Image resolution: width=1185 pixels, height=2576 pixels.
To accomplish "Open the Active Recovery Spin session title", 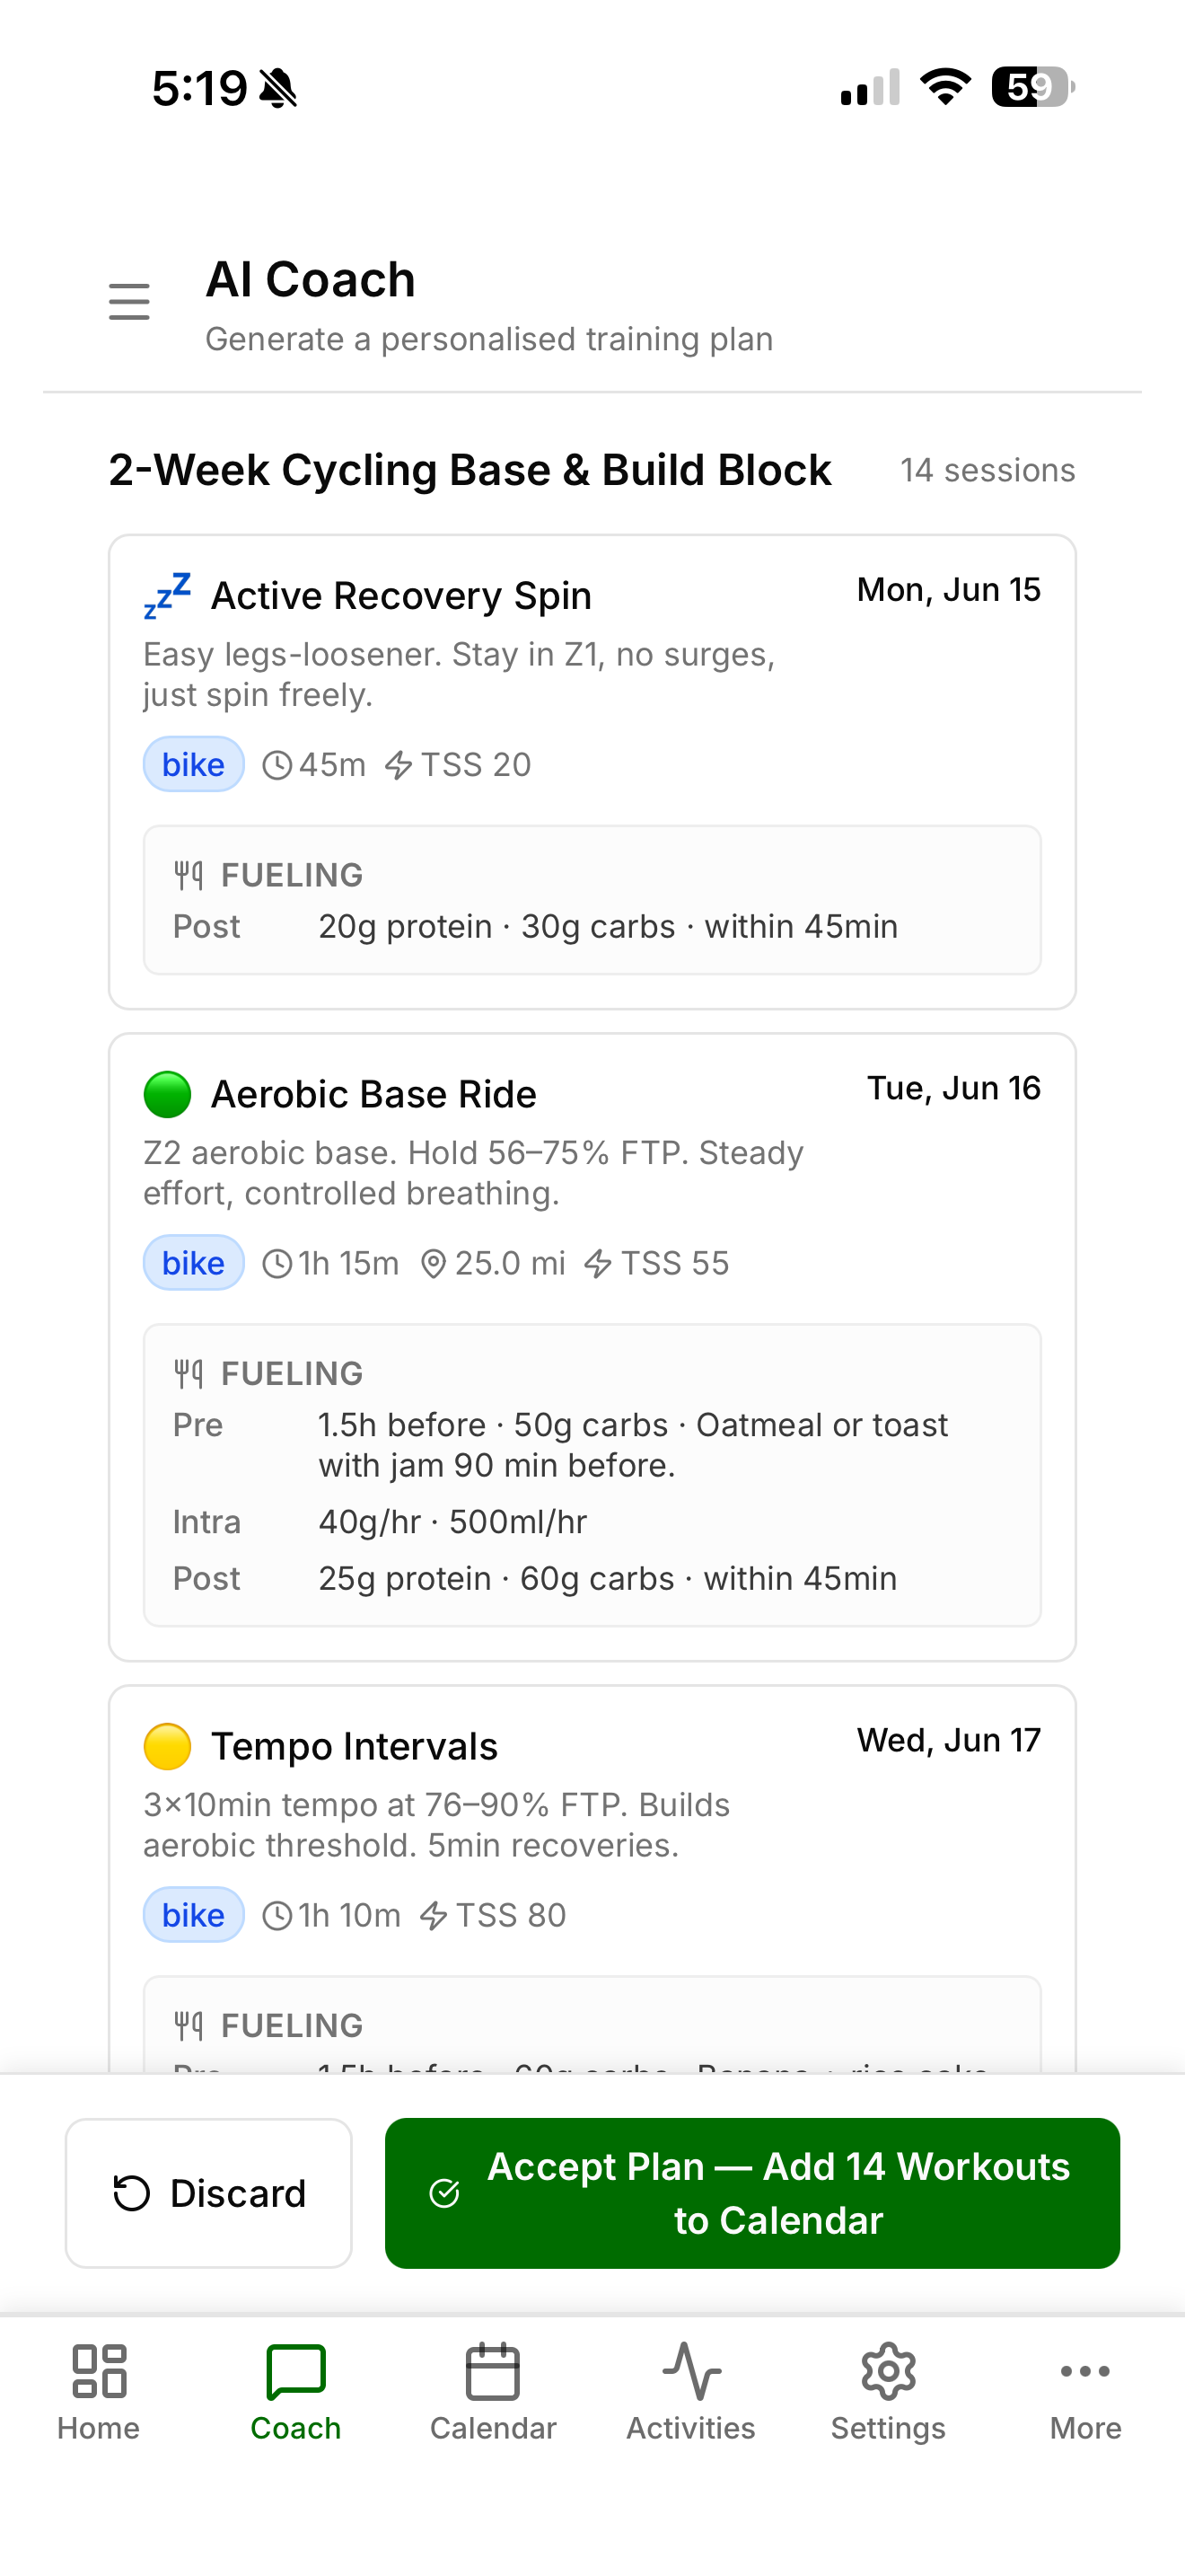I will coord(401,596).
